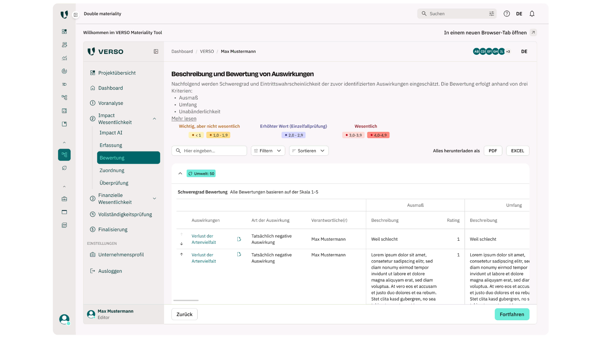Expand the Finanzielle Wesentlichkeit section
Image resolution: width=602 pixels, height=338 pixels.
[154, 199]
